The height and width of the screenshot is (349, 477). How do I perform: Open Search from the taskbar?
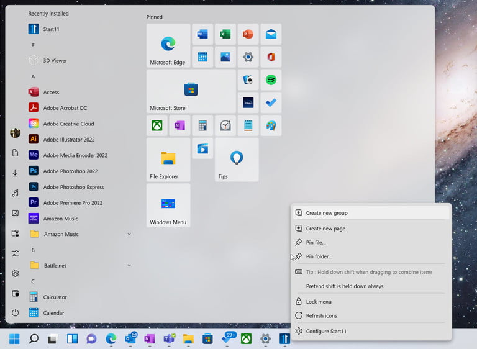click(34, 338)
